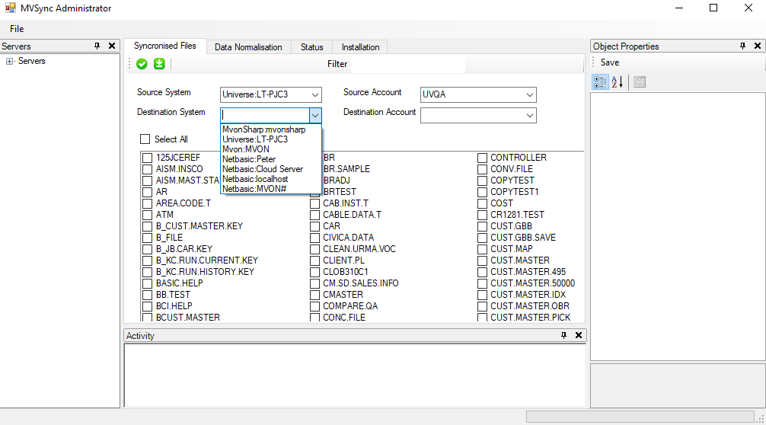Click the BB.TEST file name
This screenshot has width=766, height=425.
(x=173, y=295)
